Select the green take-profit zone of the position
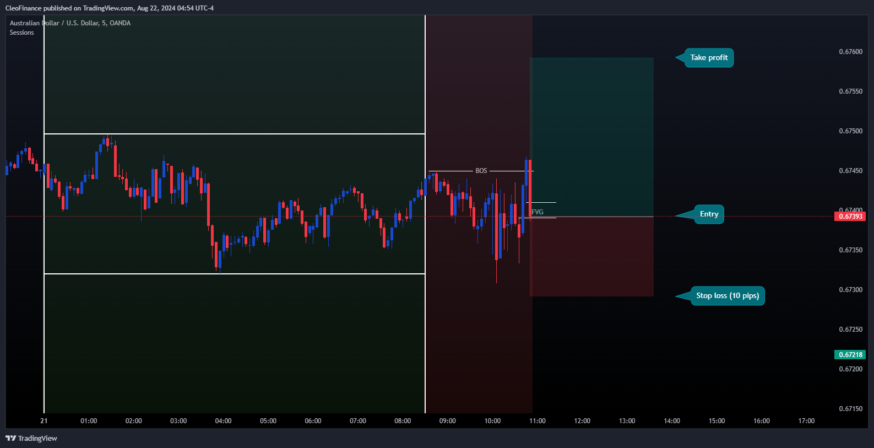The width and height of the screenshot is (874, 448). [592, 137]
